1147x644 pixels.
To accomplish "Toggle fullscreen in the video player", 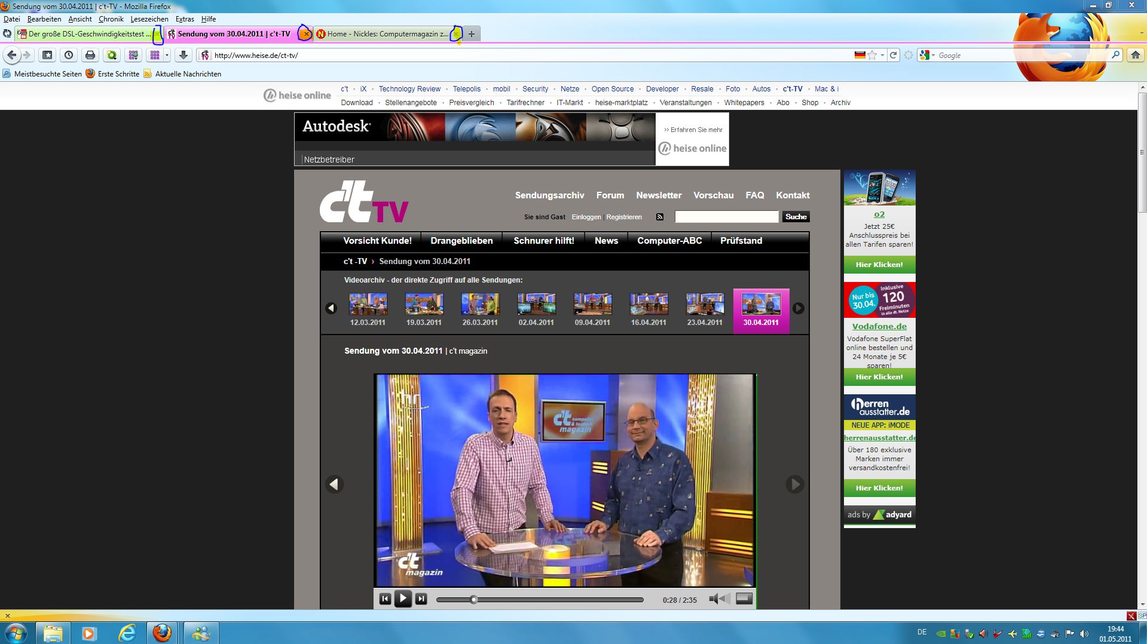I will (x=744, y=598).
